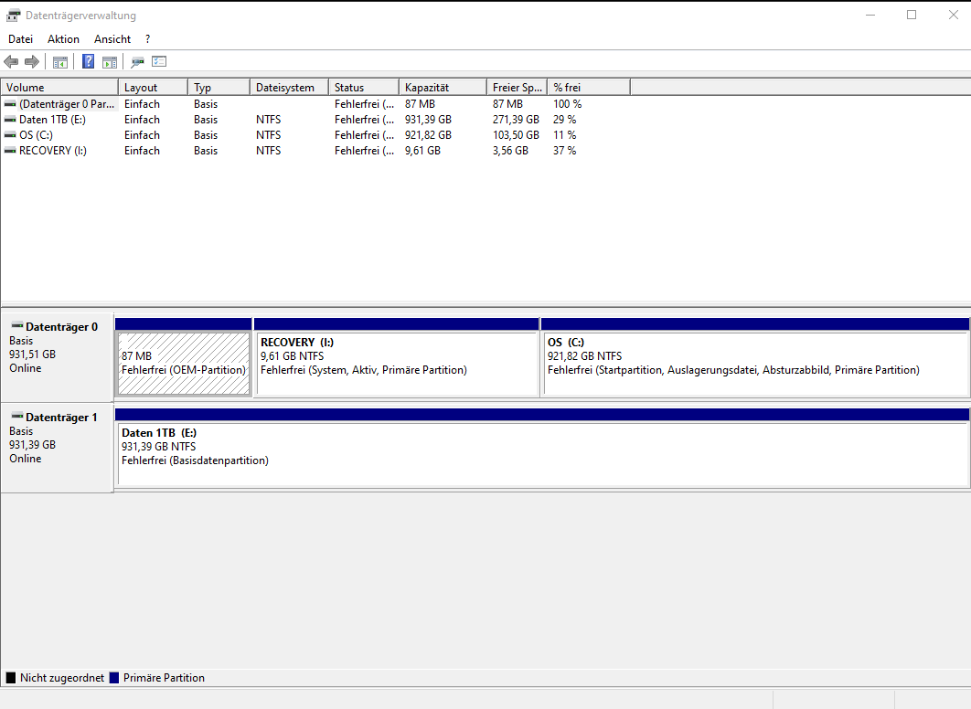Screen dimensions: 971x709
Task: Click the 3,56 GB free space cell
Action: 510,151
